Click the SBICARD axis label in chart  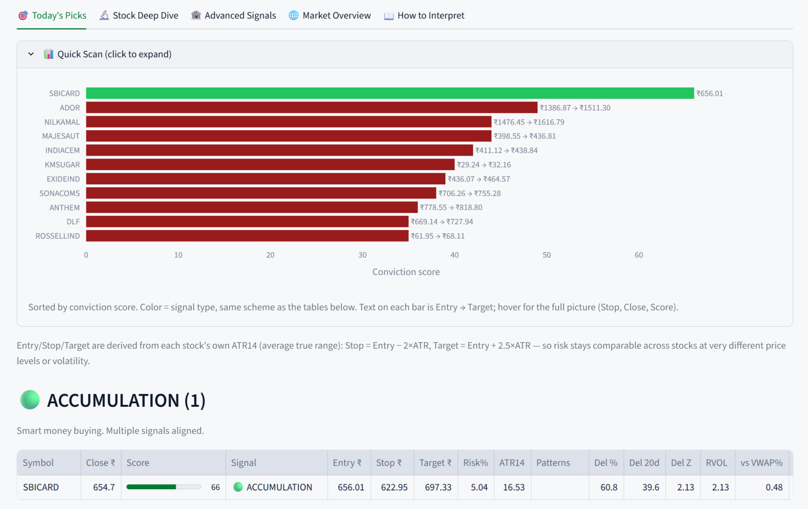click(64, 93)
